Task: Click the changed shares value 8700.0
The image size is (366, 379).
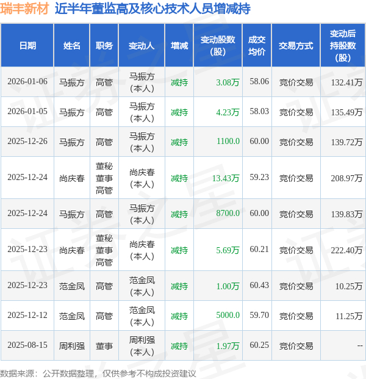Action: 228,214
